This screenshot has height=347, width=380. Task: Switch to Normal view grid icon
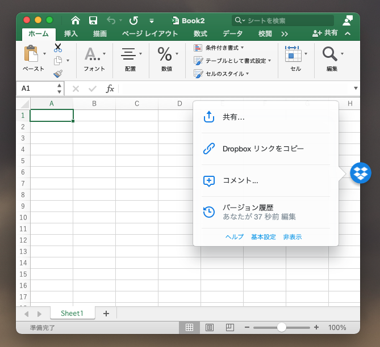coord(189,327)
